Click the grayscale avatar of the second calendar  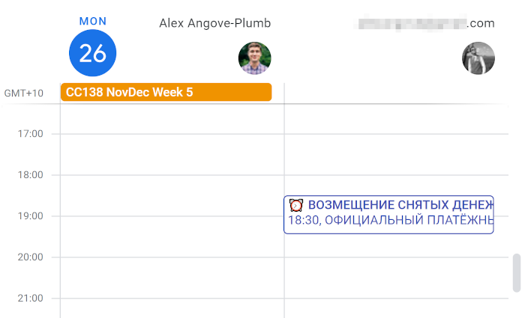(x=478, y=58)
